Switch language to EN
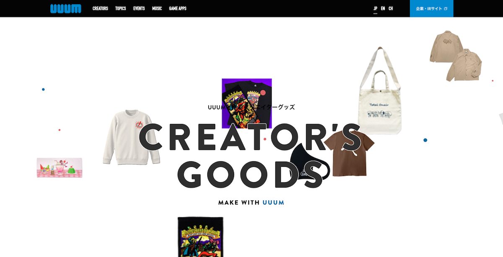503x257 pixels. pyautogui.click(x=383, y=8)
